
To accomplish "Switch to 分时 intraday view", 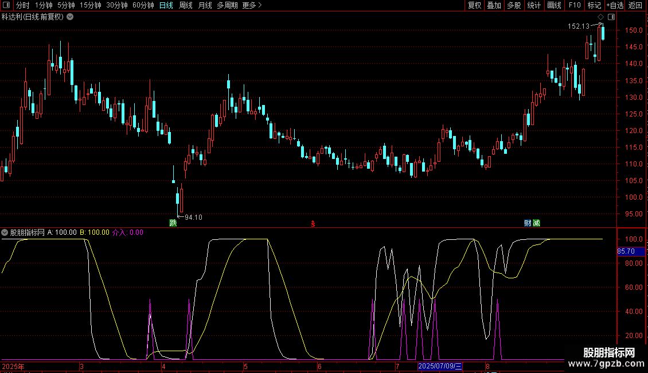I will 22,5.
